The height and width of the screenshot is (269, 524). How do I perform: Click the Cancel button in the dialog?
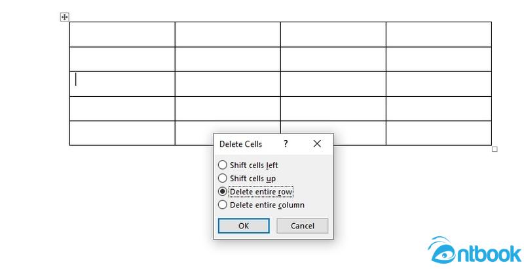click(x=303, y=226)
